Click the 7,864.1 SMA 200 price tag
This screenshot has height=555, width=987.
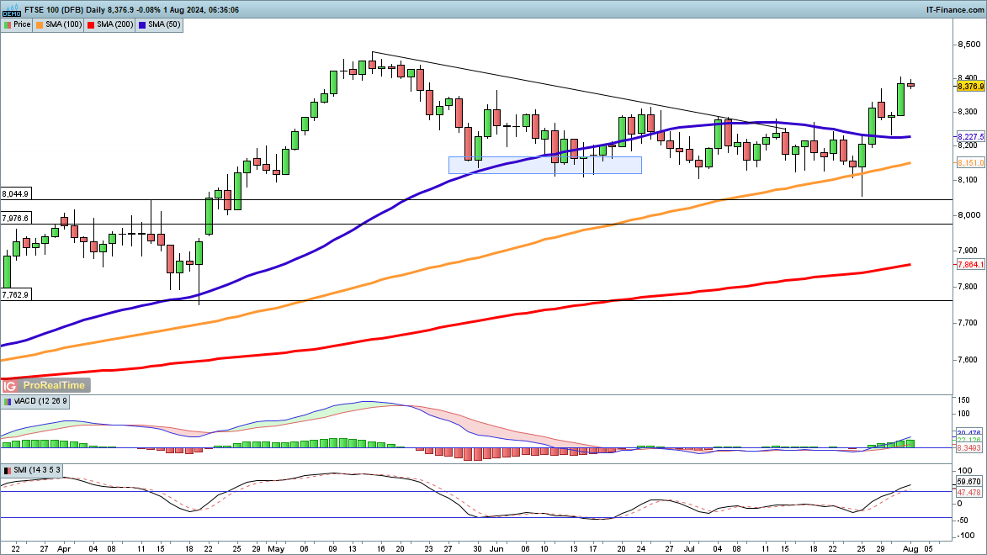(x=970, y=264)
